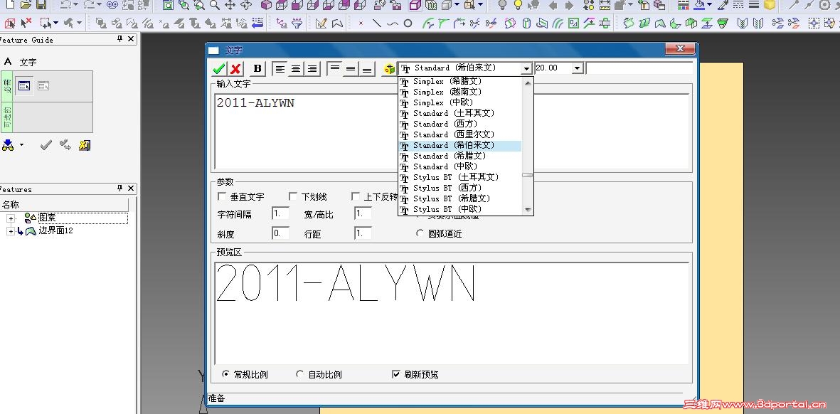Screen dimensions: 840x414
Task: Open the paint bucket color dropdown arrow
Action: (709, 6)
